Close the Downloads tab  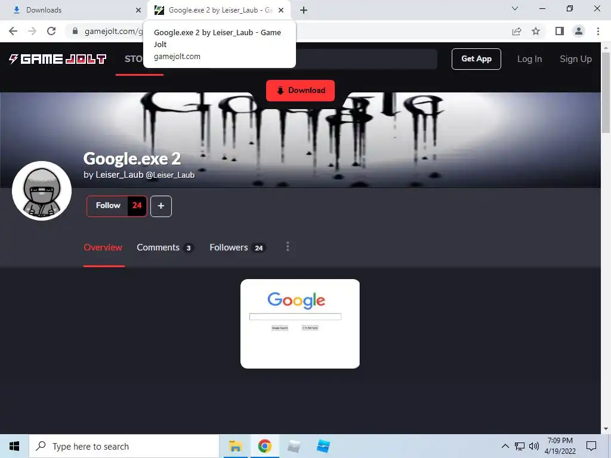tap(138, 10)
